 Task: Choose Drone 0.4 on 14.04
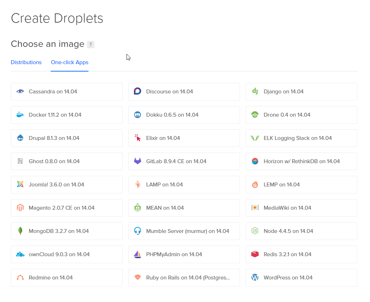(301, 115)
